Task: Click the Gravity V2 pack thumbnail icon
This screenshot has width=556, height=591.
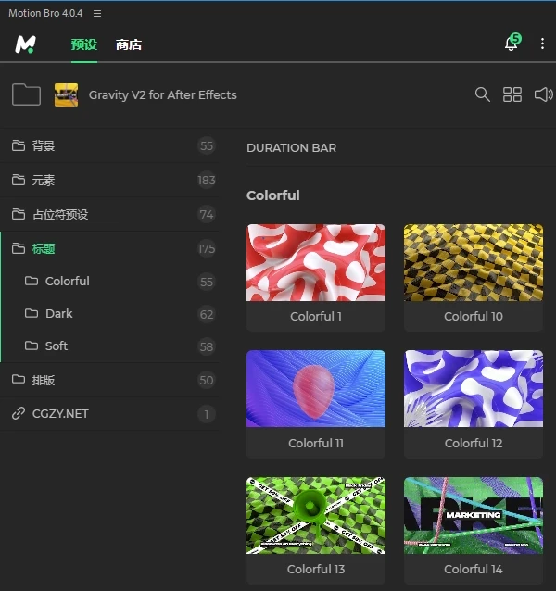Action: 66,94
